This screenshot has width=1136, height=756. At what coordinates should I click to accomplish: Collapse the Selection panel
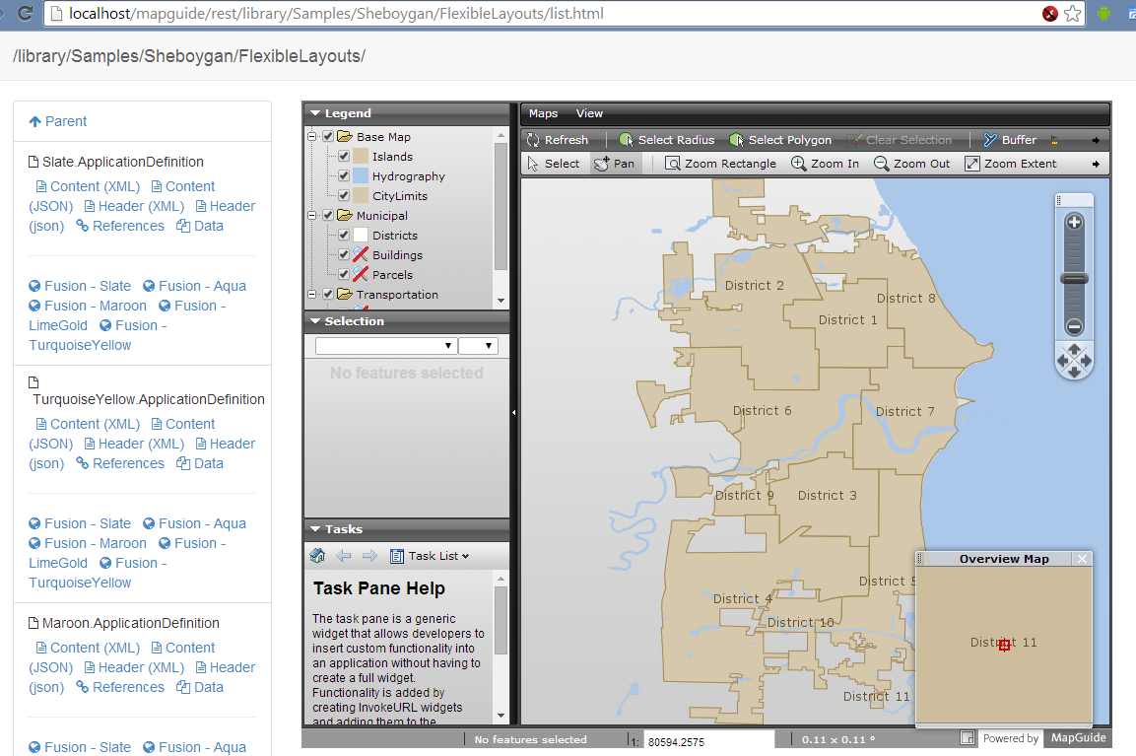point(316,320)
